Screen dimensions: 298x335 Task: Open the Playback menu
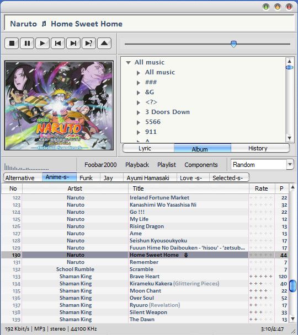137,165
